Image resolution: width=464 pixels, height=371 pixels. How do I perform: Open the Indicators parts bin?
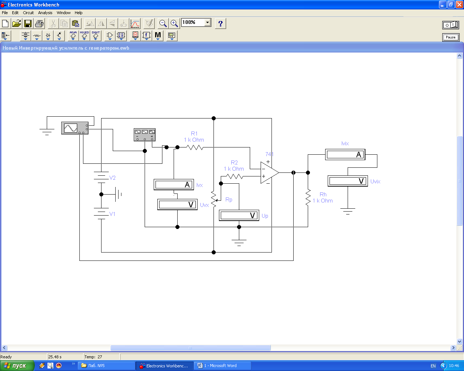135,36
